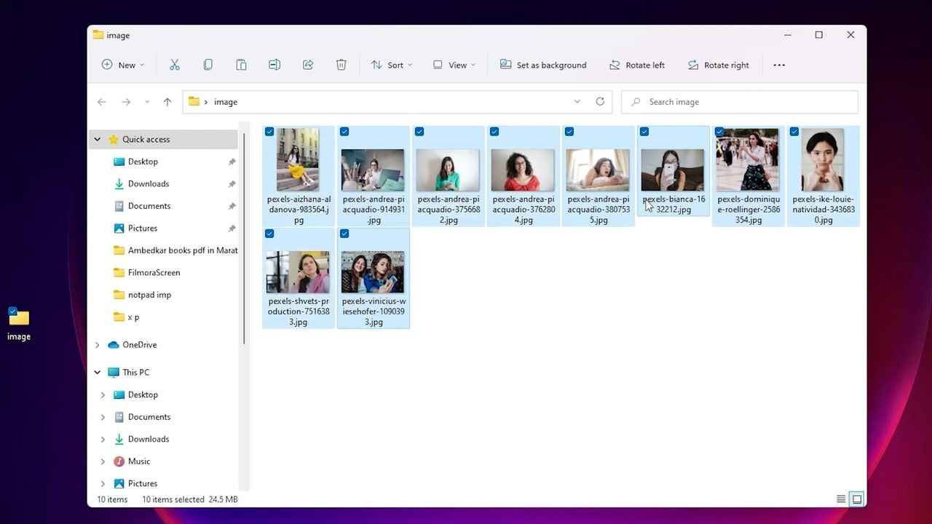
Task: Deselect the pexels-bianca image checkbox
Action: point(644,132)
